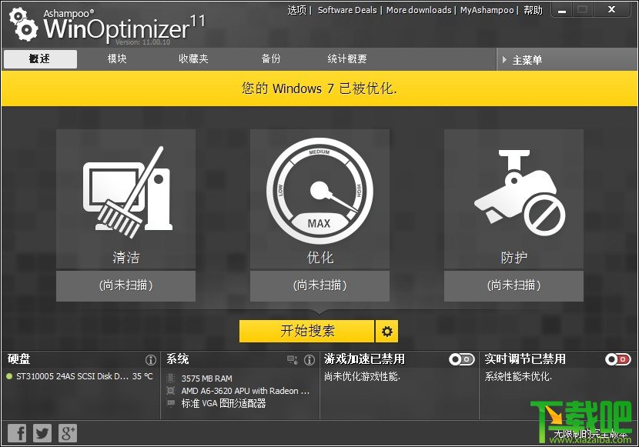Click the devices icon in 系统 panel header
This screenshot has height=447, width=639.
[x=293, y=360]
